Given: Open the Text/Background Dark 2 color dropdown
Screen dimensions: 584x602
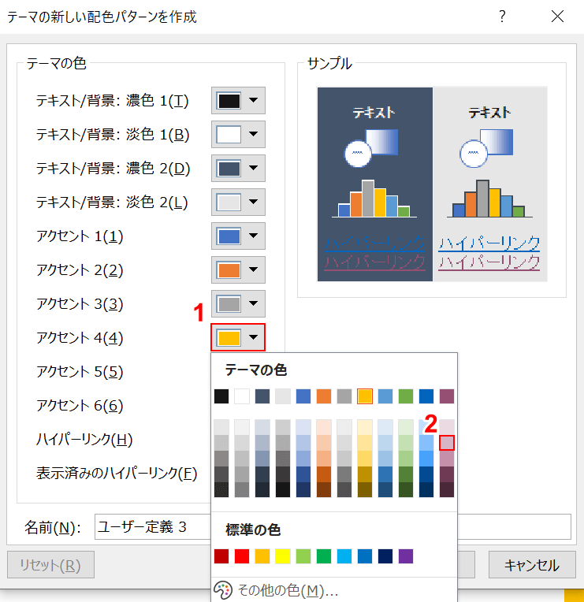Looking at the screenshot, I should click(238, 168).
